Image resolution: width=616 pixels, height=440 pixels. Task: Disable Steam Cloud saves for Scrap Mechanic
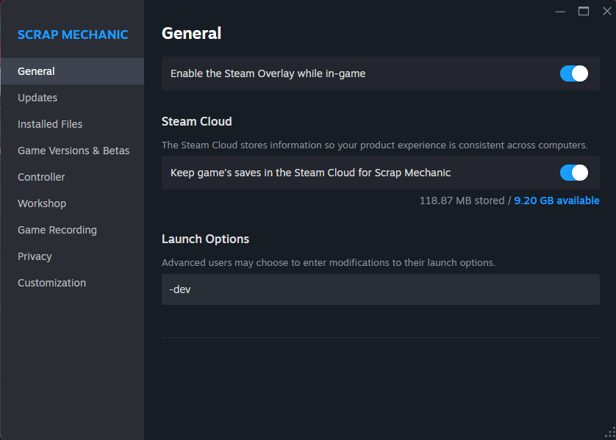pyautogui.click(x=574, y=173)
